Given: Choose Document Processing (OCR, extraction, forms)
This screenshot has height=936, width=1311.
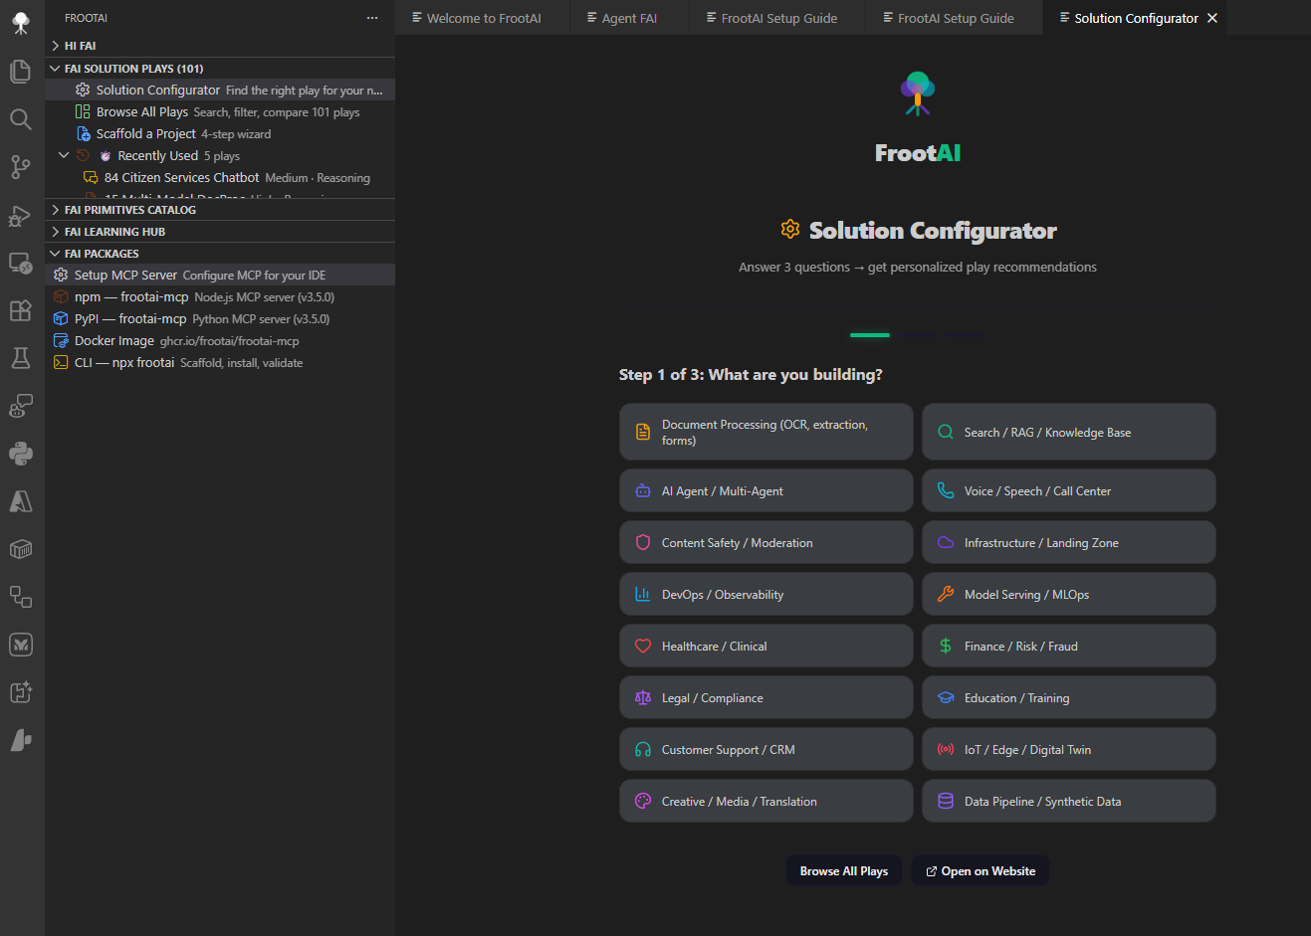Looking at the screenshot, I should (x=765, y=432).
